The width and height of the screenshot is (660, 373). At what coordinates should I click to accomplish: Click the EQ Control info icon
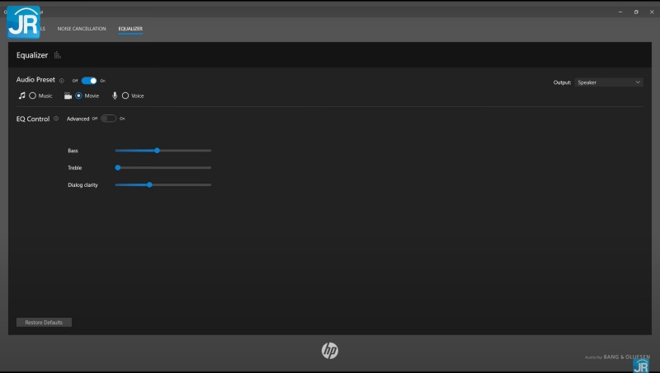[x=56, y=119]
